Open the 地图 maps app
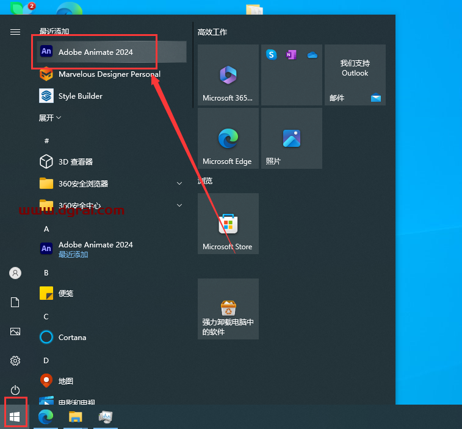The height and width of the screenshot is (429, 462). 111,381
